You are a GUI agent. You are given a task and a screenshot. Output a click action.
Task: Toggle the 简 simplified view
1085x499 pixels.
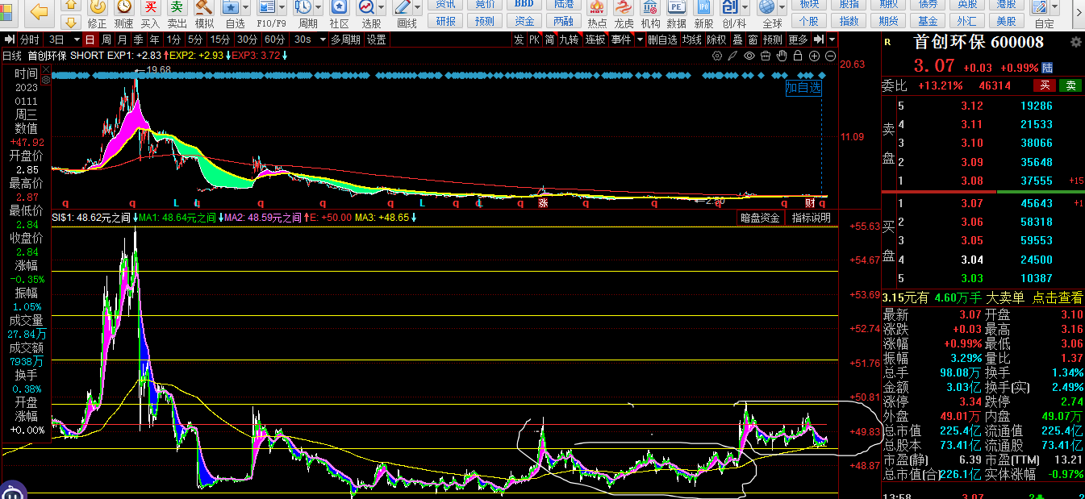[x=549, y=40]
